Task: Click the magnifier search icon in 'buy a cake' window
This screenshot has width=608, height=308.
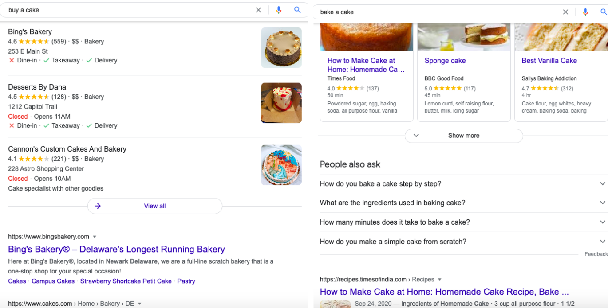Action: click(297, 10)
